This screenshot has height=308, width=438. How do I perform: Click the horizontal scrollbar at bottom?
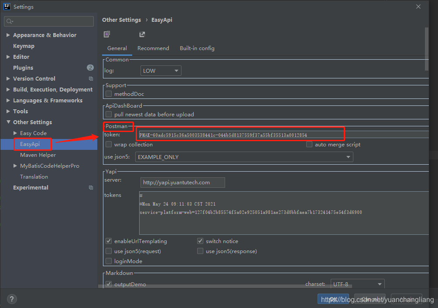pos(225,286)
